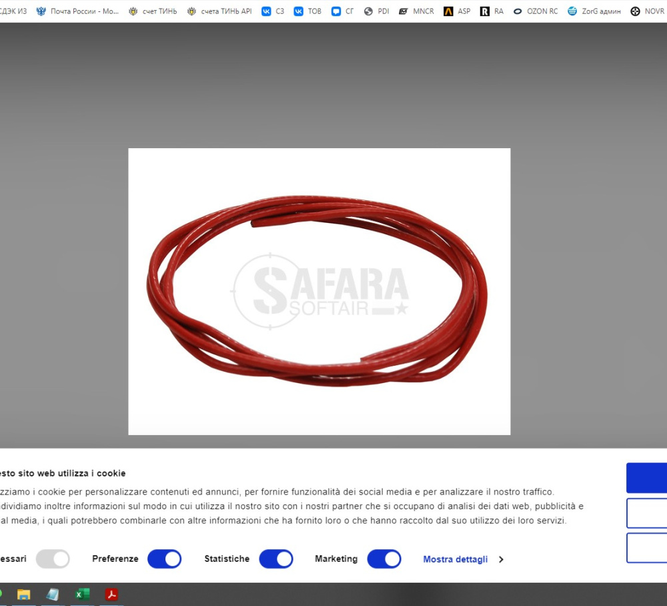Image resolution: width=667 pixels, height=606 pixels.
Task: Switch off Marketing cookies
Action: click(x=384, y=559)
